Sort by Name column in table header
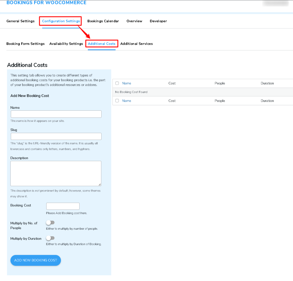Image resolution: width=293 pixels, height=281 pixels. click(x=126, y=83)
